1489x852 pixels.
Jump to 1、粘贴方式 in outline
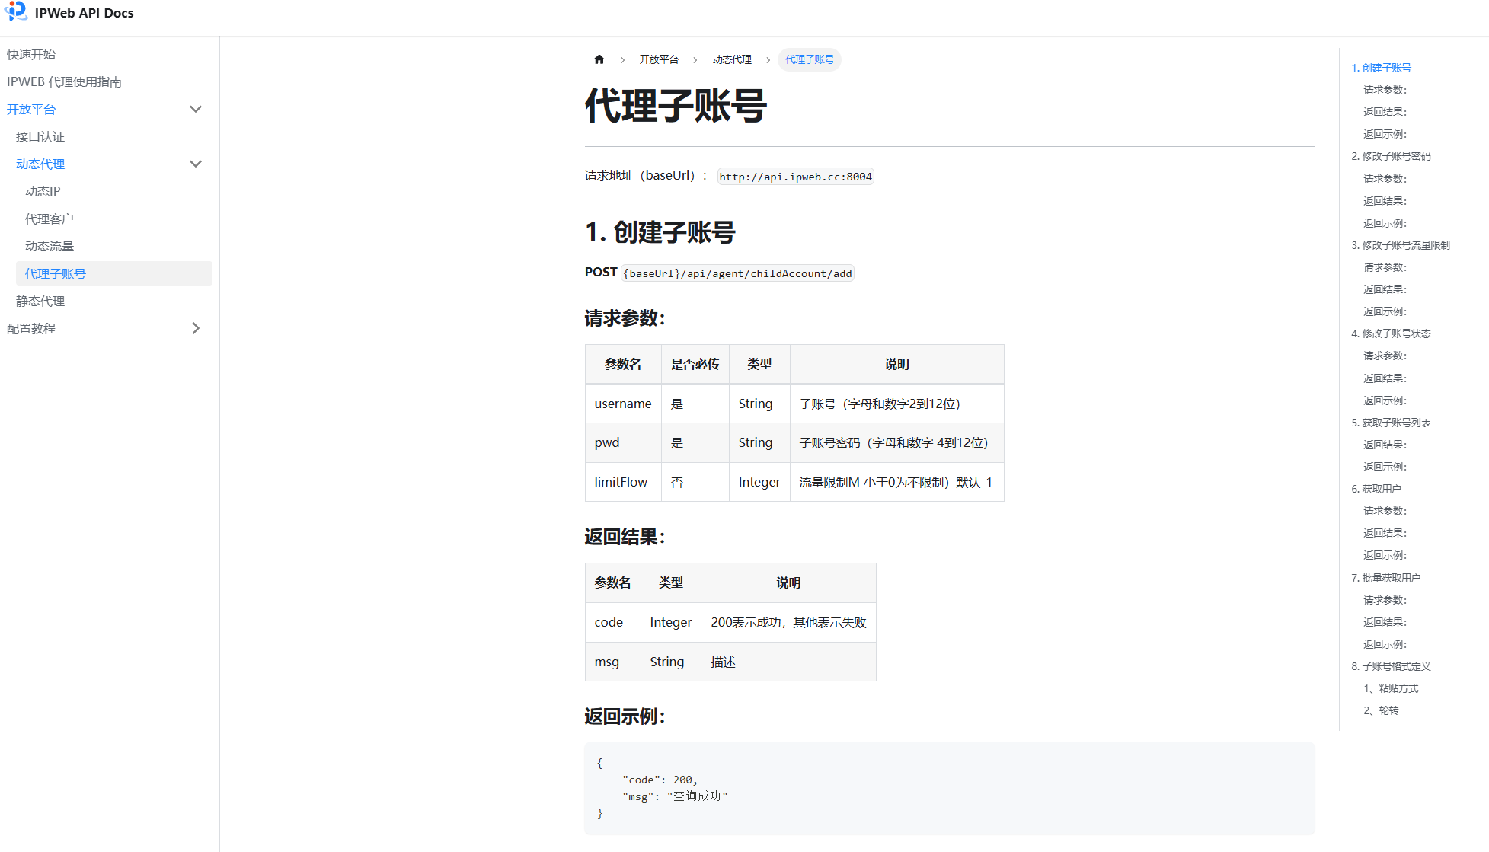[1391, 688]
